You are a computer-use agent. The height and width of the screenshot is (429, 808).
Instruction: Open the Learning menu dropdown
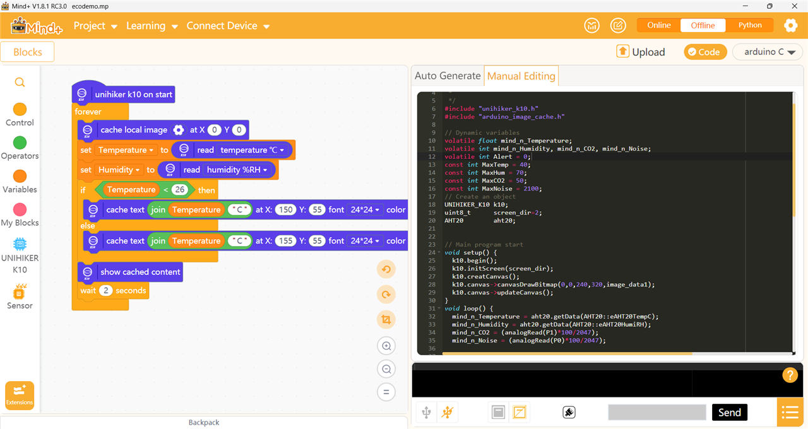[x=151, y=26]
